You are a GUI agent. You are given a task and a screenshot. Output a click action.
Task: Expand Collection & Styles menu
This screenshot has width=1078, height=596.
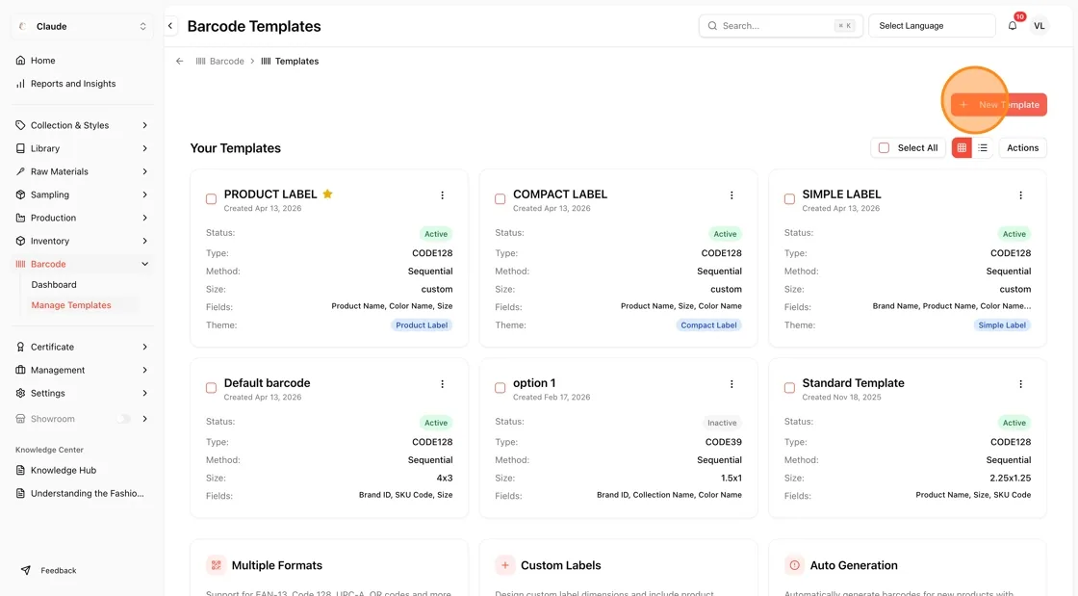(x=82, y=125)
